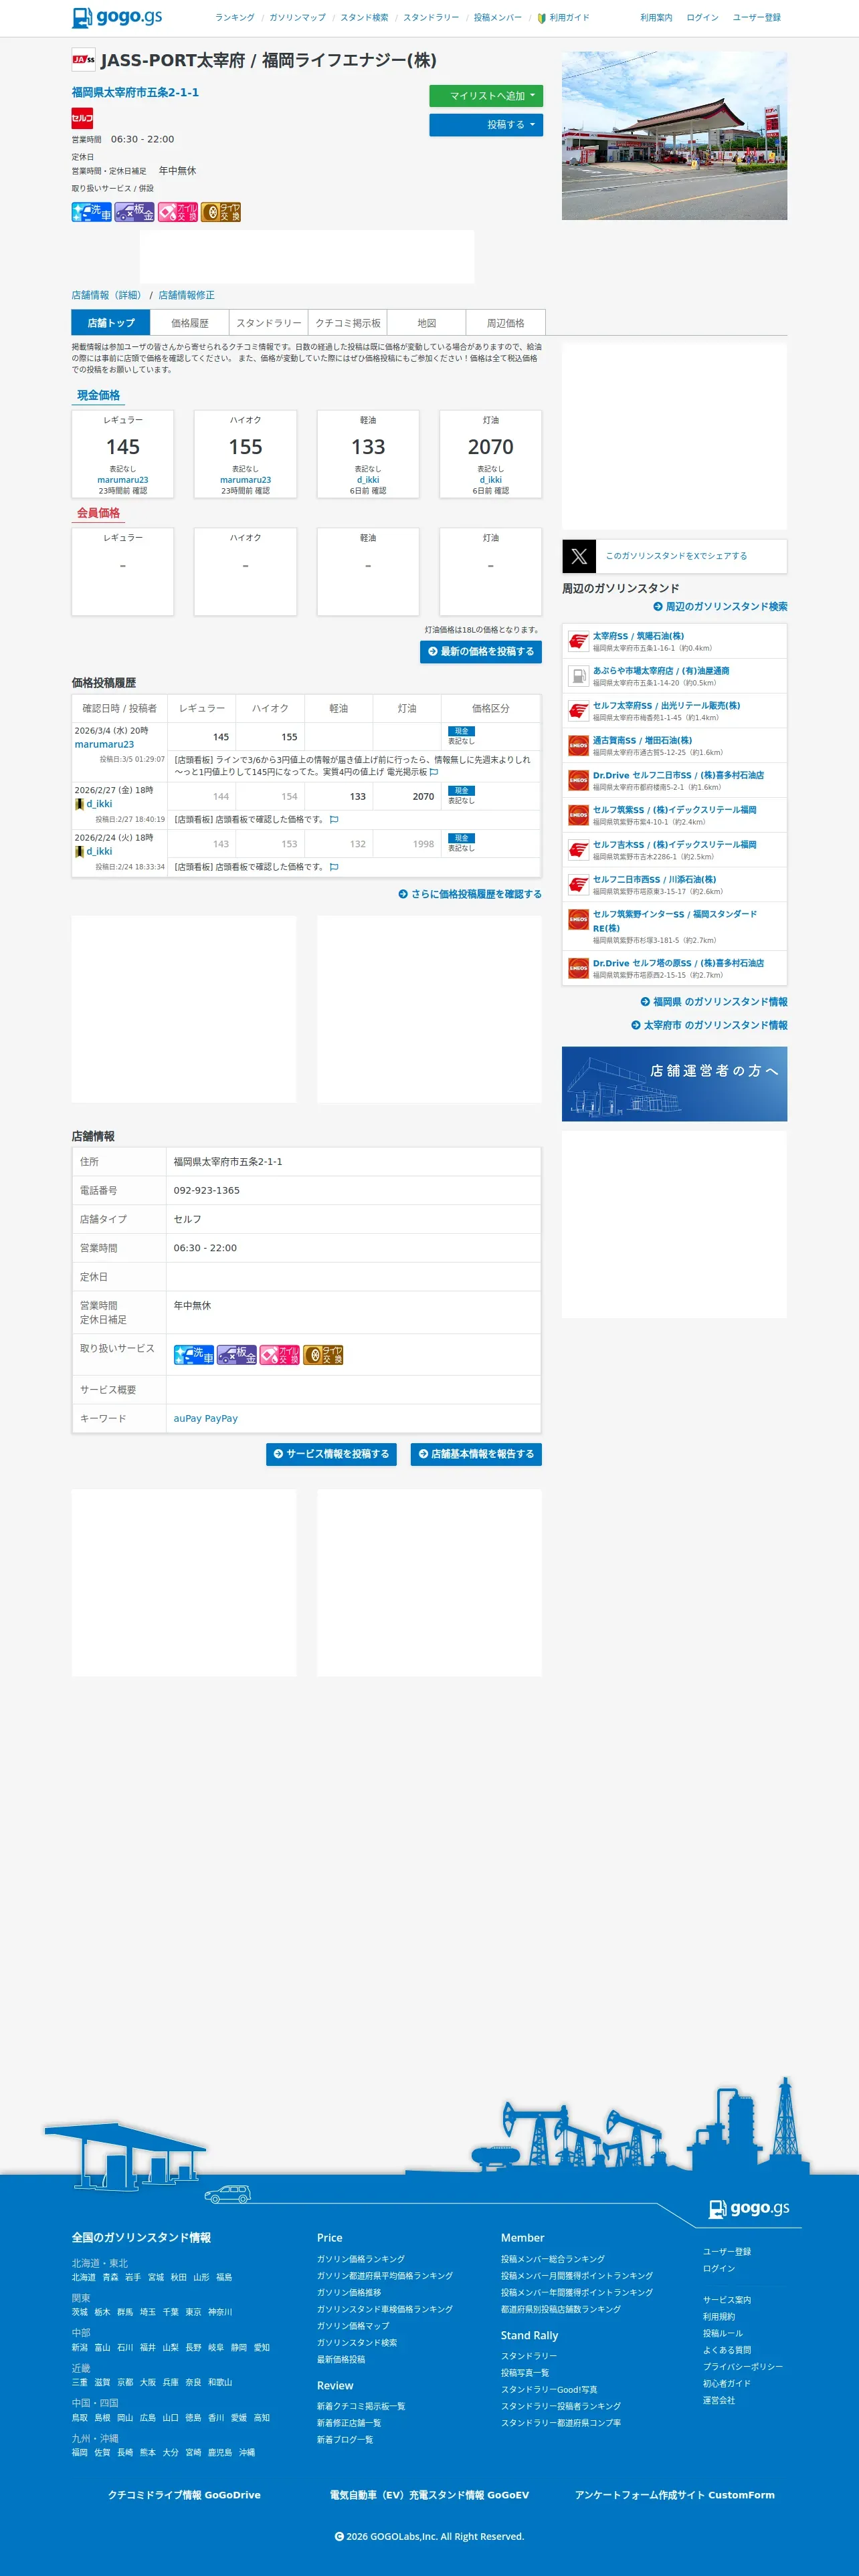The width and height of the screenshot is (859, 2576).
Task: Click the 店舗情報（詳細） link
Action: coord(106,296)
